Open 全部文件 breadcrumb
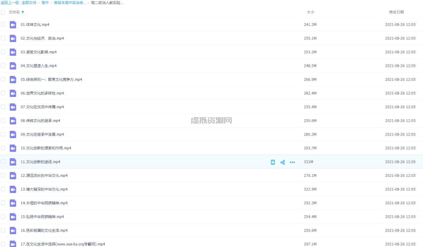Screen dimensions: 423x247 click(x=29, y=3)
